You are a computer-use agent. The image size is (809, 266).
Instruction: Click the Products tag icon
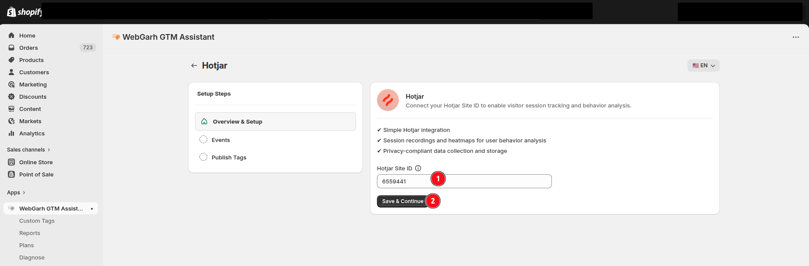point(11,60)
